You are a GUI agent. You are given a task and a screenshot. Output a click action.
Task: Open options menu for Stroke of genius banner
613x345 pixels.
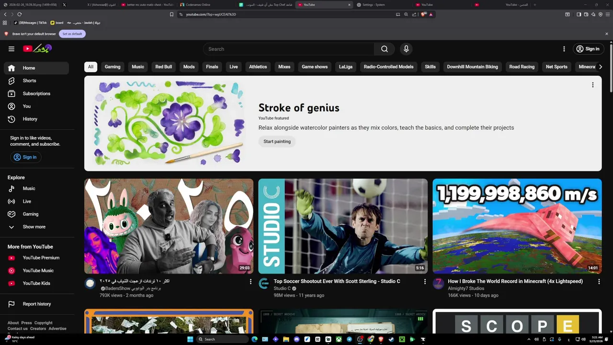592,85
